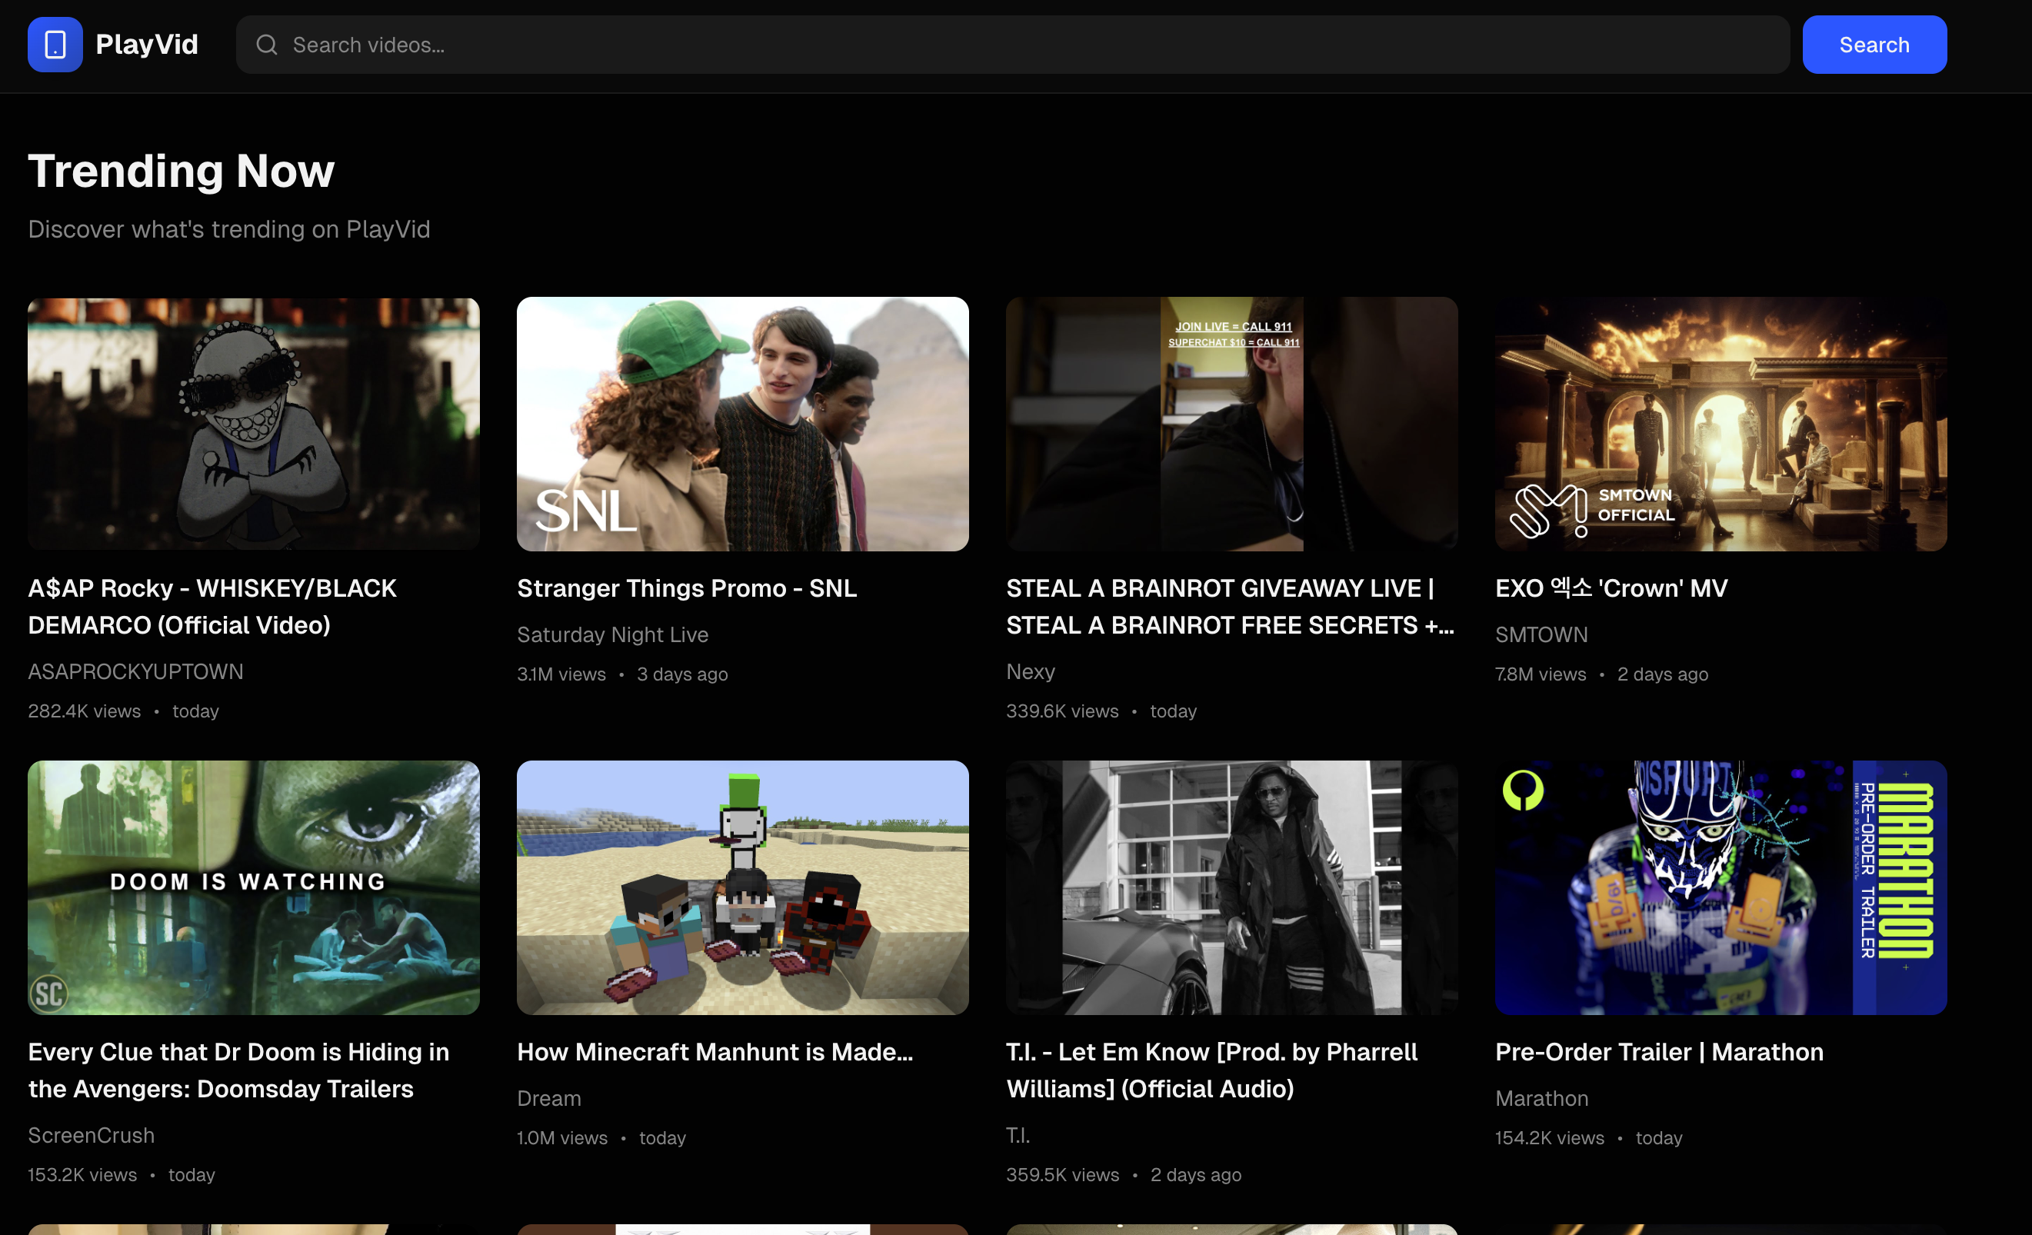Image resolution: width=2032 pixels, height=1235 pixels.
Task: Click the 'Stranger Things Promo - SNL' title
Action: [686, 588]
